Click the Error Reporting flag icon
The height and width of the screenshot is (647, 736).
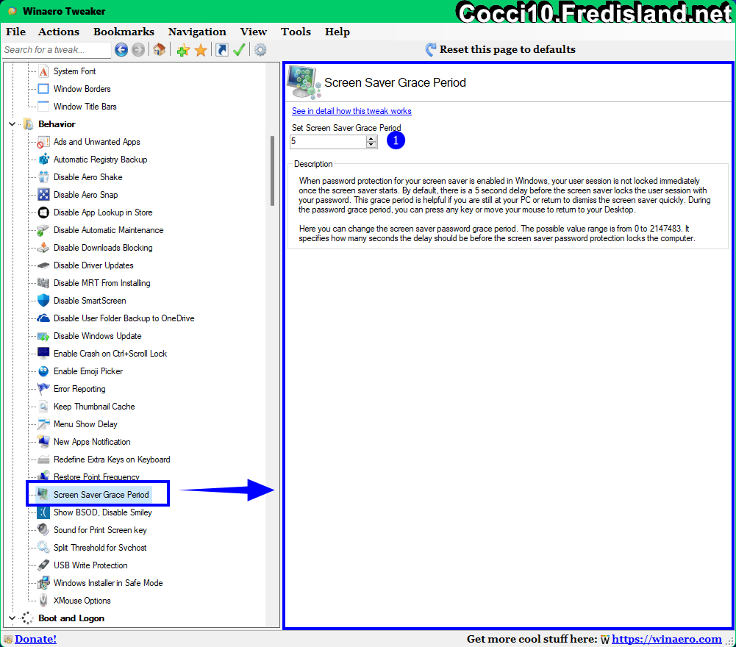pos(43,389)
